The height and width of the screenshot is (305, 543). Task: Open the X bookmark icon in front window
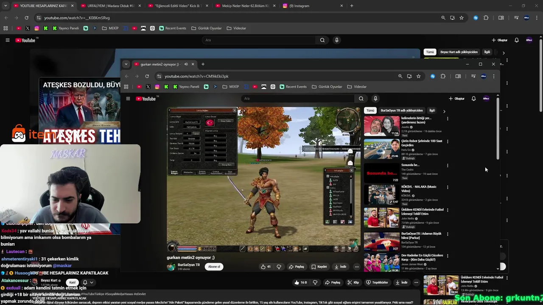(148, 87)
